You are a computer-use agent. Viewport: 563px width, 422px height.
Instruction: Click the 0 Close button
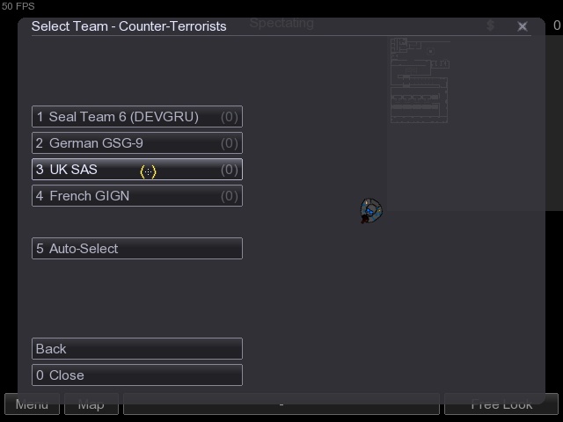point(137,375)
